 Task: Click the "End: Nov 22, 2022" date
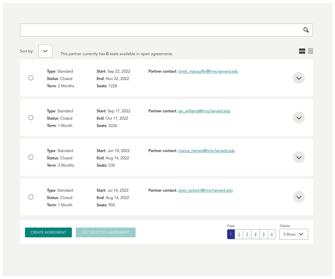tap(113, 79)
